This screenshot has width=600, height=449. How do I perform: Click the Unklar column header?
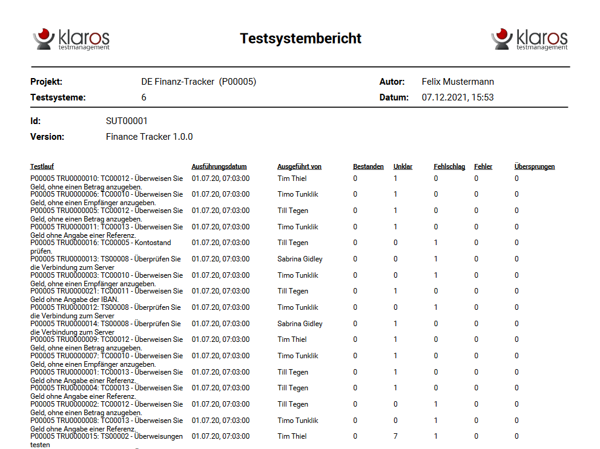coord(403,166)
